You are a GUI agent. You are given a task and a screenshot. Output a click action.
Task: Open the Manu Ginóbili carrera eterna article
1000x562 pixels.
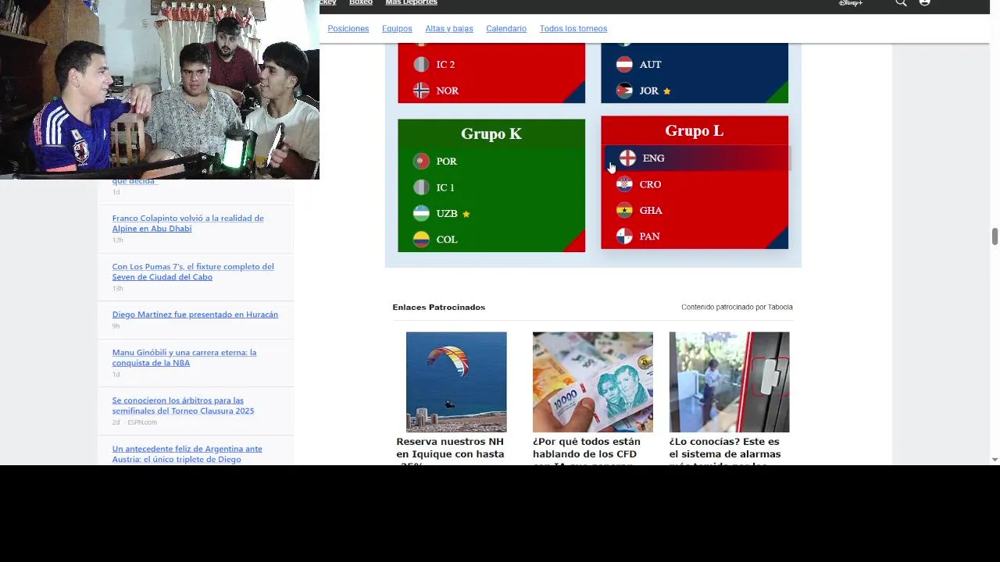tap(184, 357)
